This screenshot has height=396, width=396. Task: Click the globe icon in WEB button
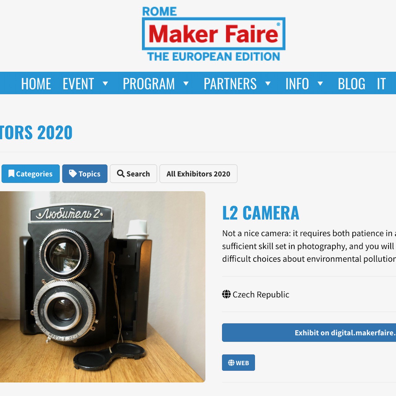[231, 363]
